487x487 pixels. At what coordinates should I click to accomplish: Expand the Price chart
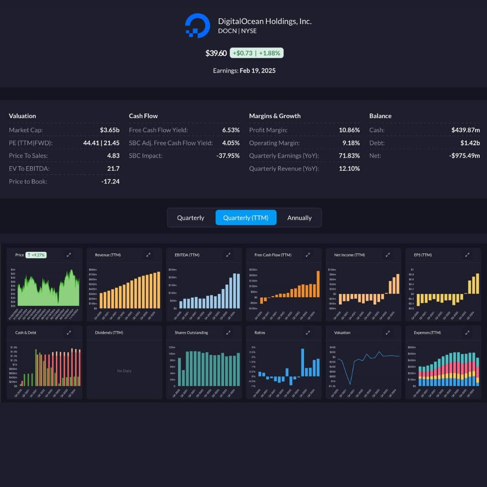[x=69, y=255]
